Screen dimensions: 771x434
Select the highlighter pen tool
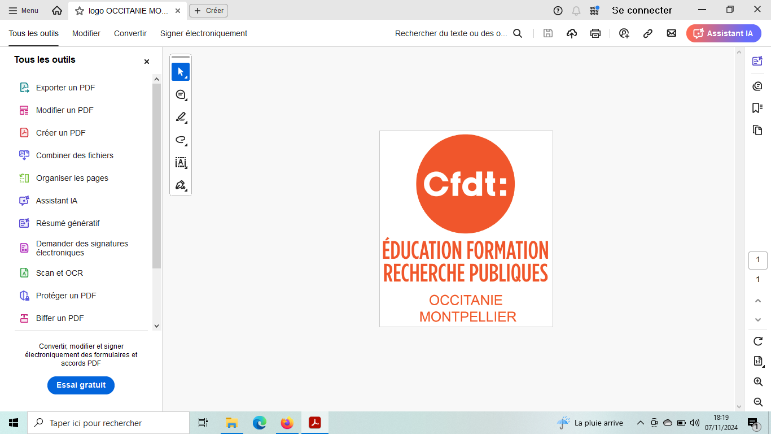pyautogui.click(x=181, y=118)
